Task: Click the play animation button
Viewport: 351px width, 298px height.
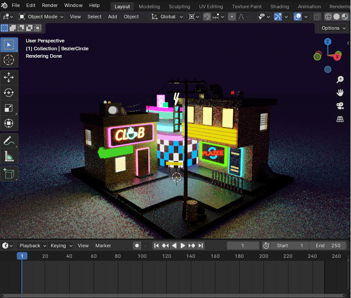Action: point(183,246)
